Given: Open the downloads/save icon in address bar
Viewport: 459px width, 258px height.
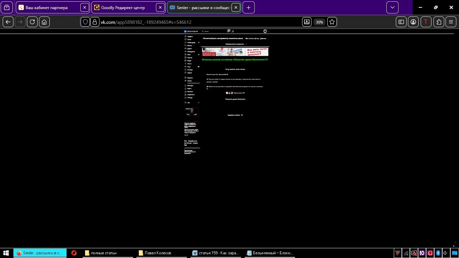Looking at the screenshot, I should 307,22.
